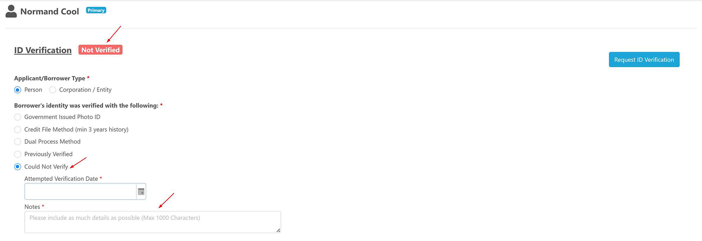Viewport: 702px width, 241px height.
Task: Pick the Previously Verified option
Action: (x=17, y=154)
